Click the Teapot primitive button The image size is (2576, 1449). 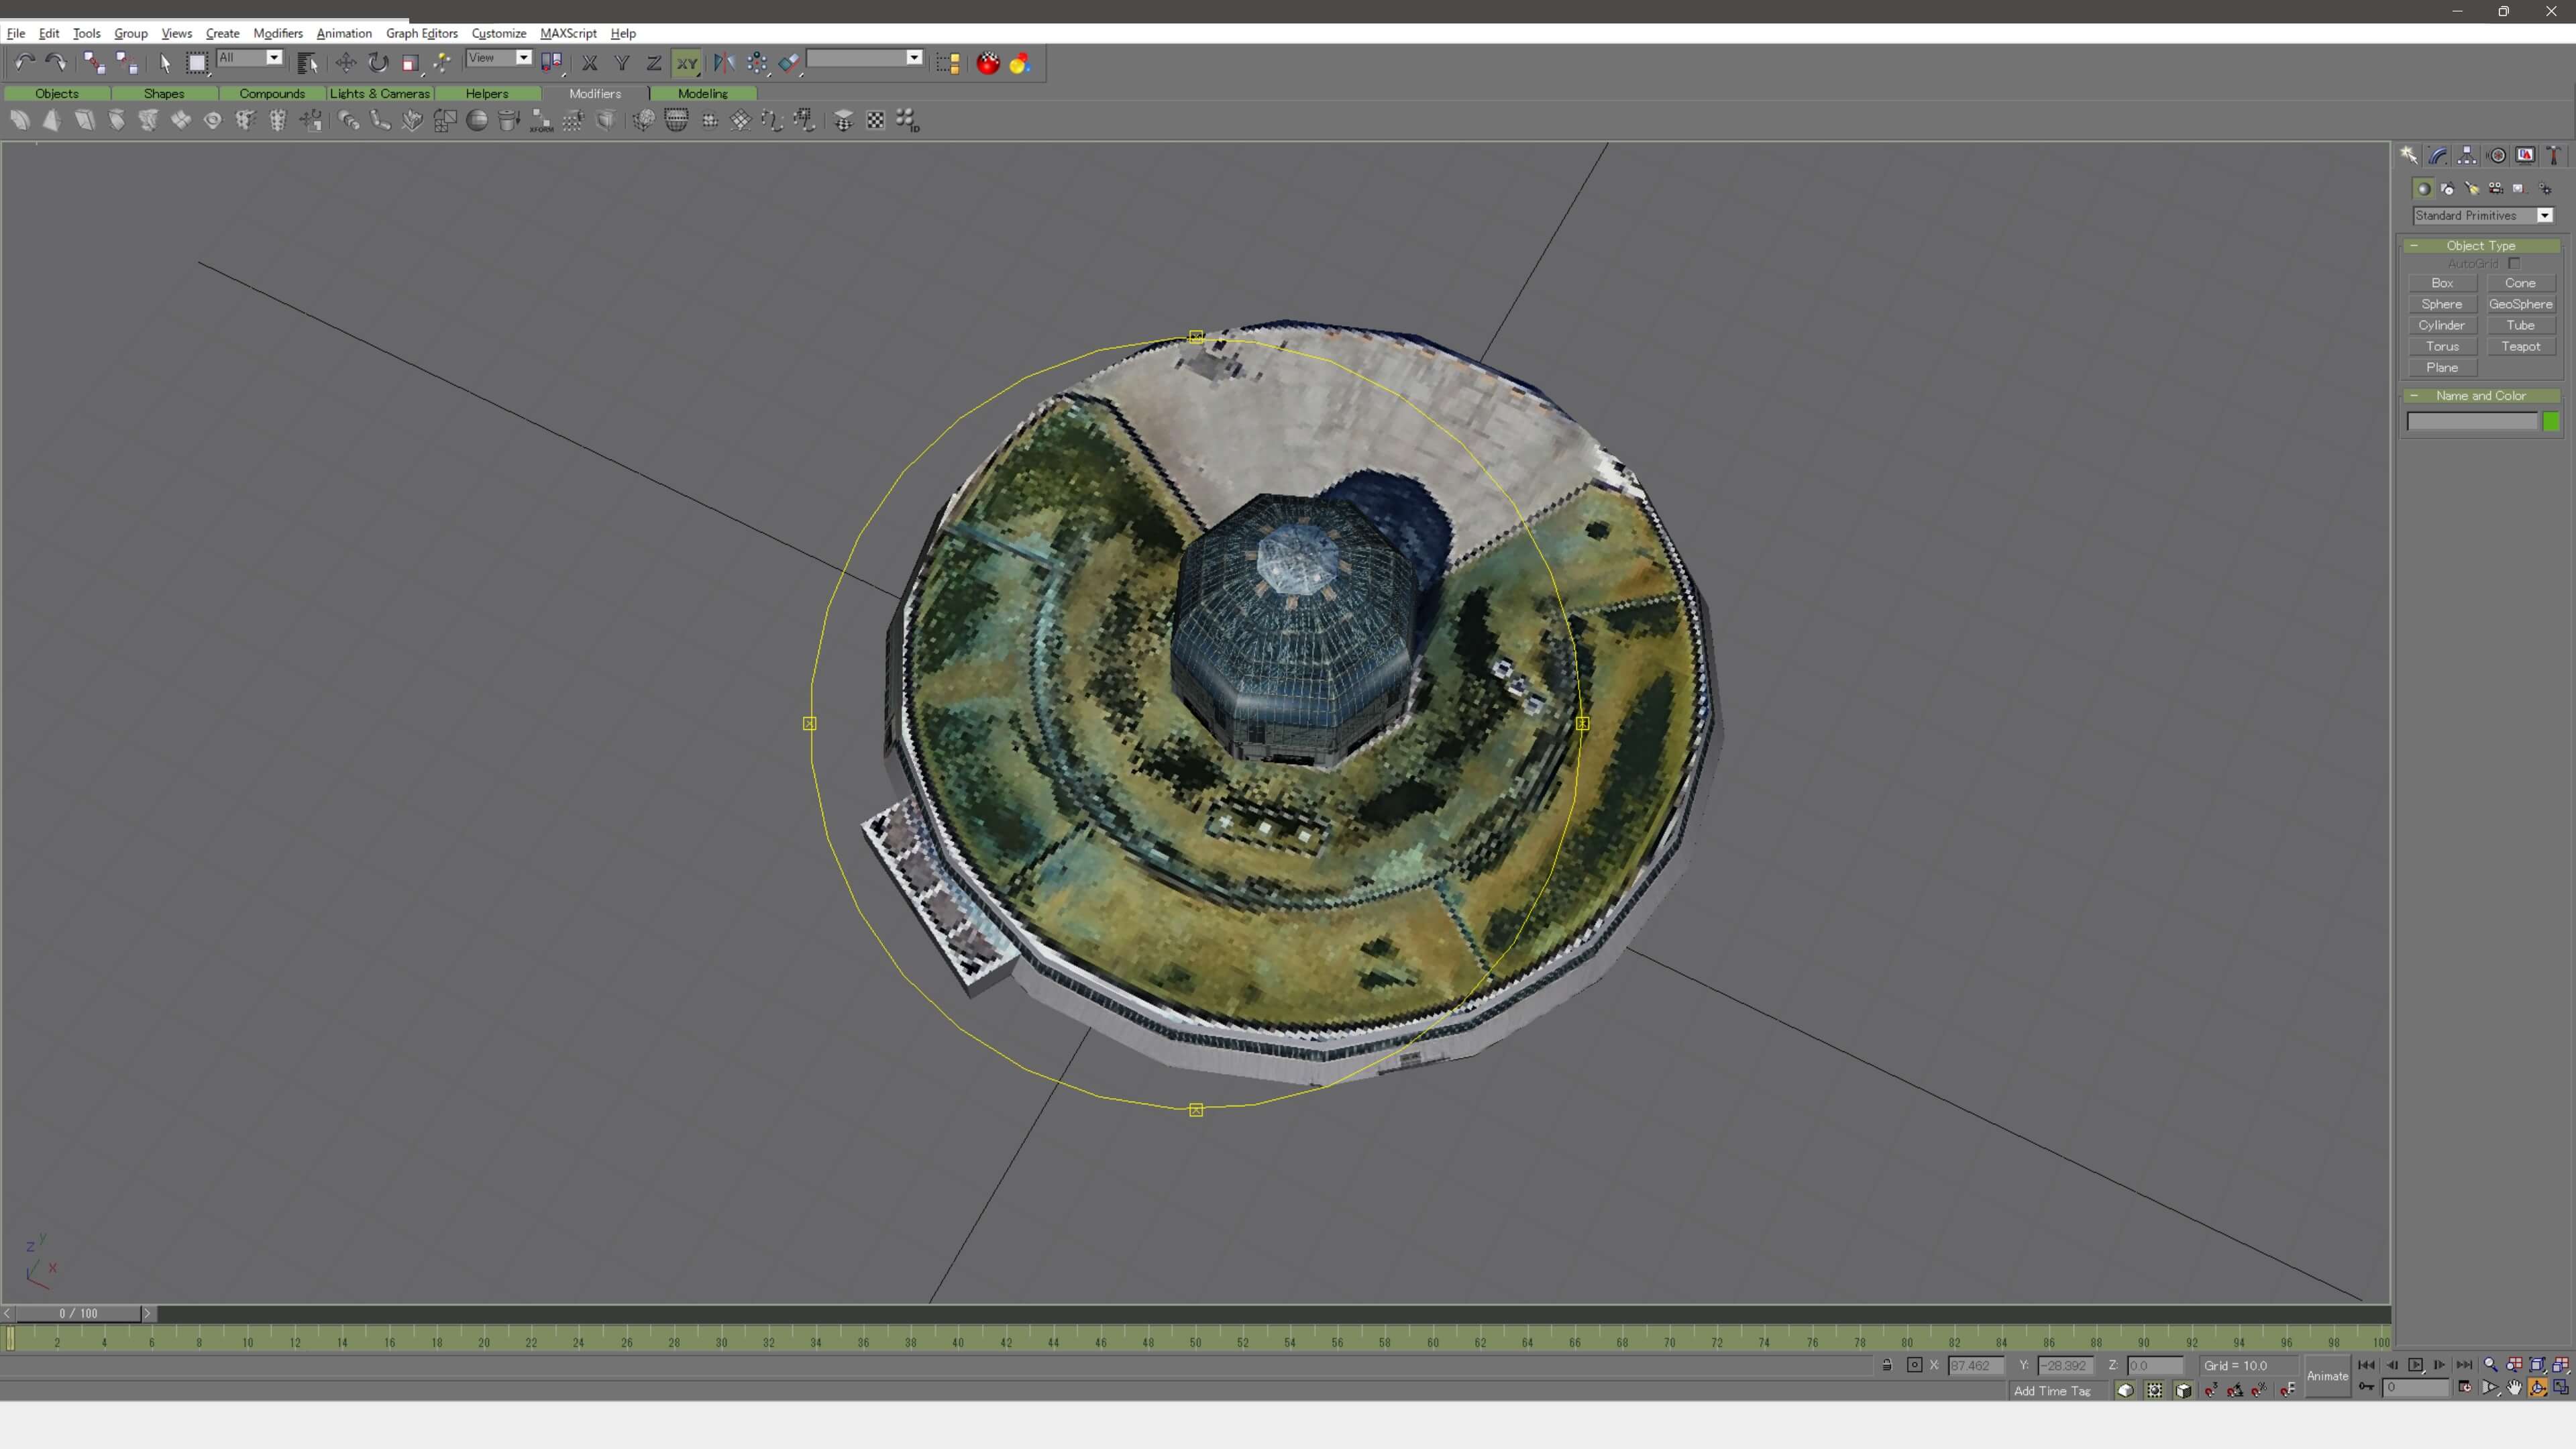(x=2520, y=346)
